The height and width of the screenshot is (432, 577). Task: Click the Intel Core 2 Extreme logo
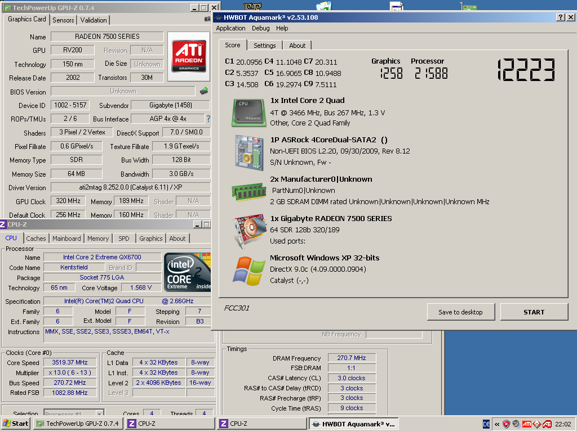tap(187, 272)
